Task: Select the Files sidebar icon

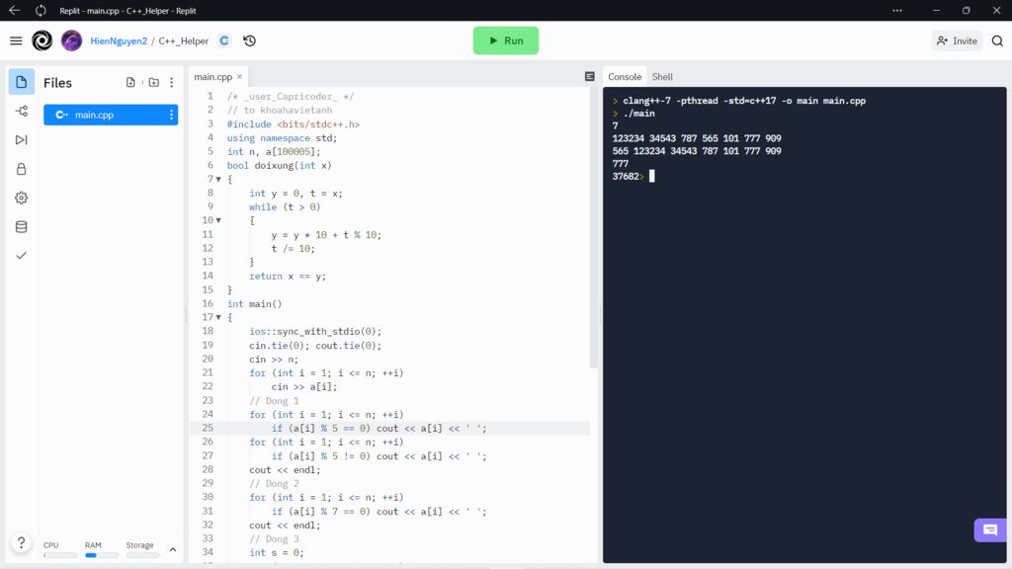Action: pos(22,82)
